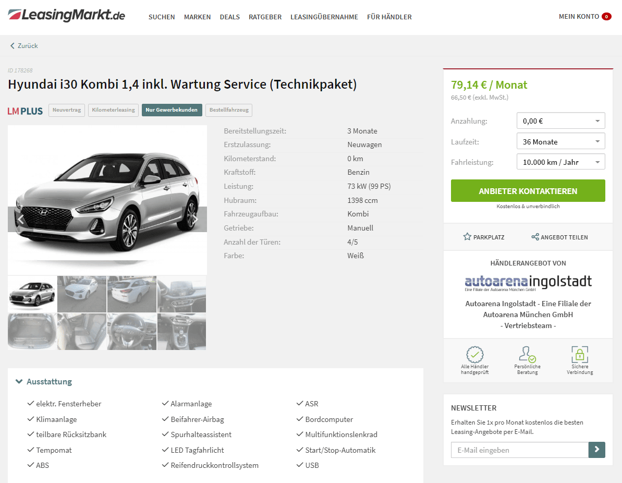This screenshot has width=622, height=483.
Task: Select the white car front view thumbnail
Action: (x=82, y=294)
